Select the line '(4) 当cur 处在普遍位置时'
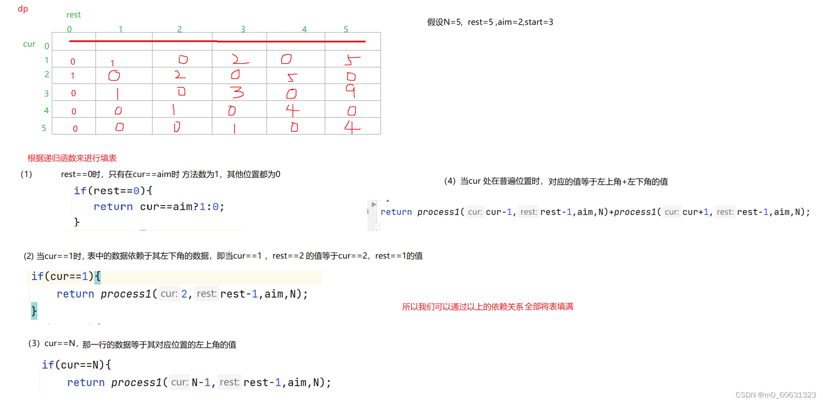 coord(556,182)
